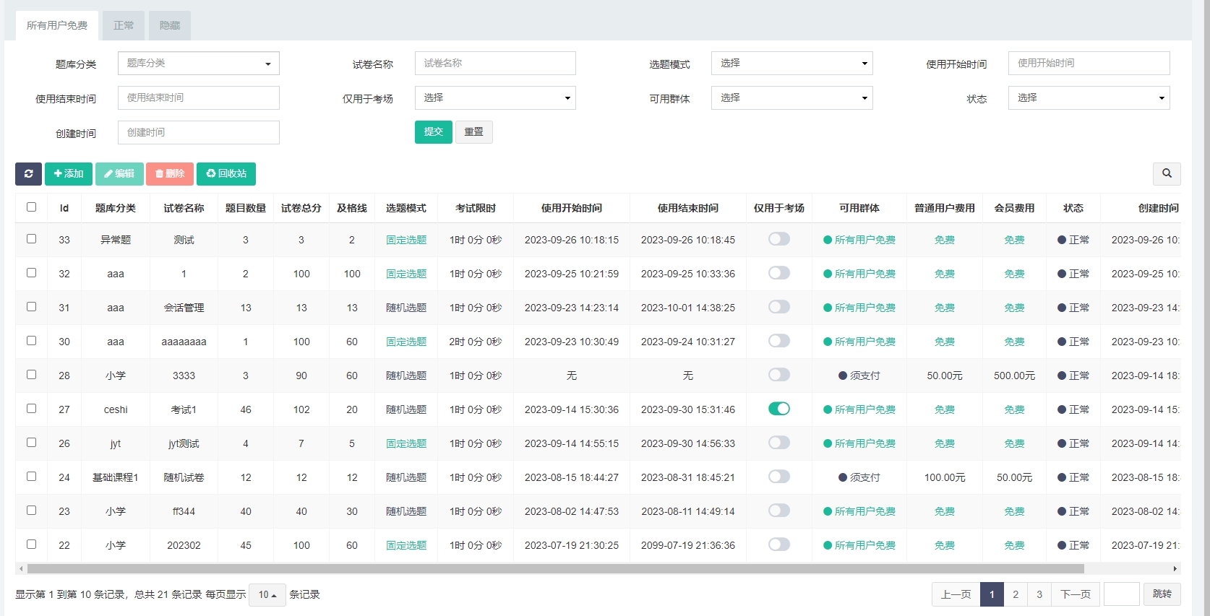1210x616 pixels.
Task: Click the 试卷名称 input field
Action: click(495, 64)
